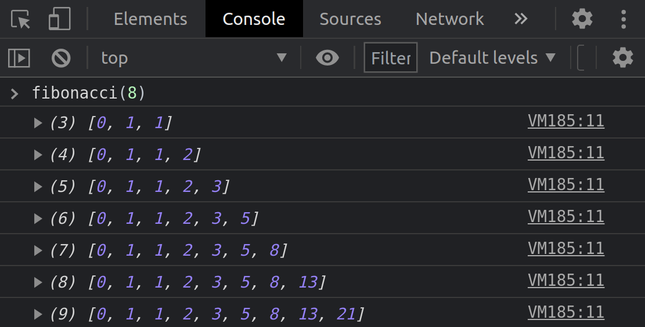Click the fibonacci(8) command text
The width and height of the screenshot is (645, 327).
pyautogui.click(x=89, y=93)
